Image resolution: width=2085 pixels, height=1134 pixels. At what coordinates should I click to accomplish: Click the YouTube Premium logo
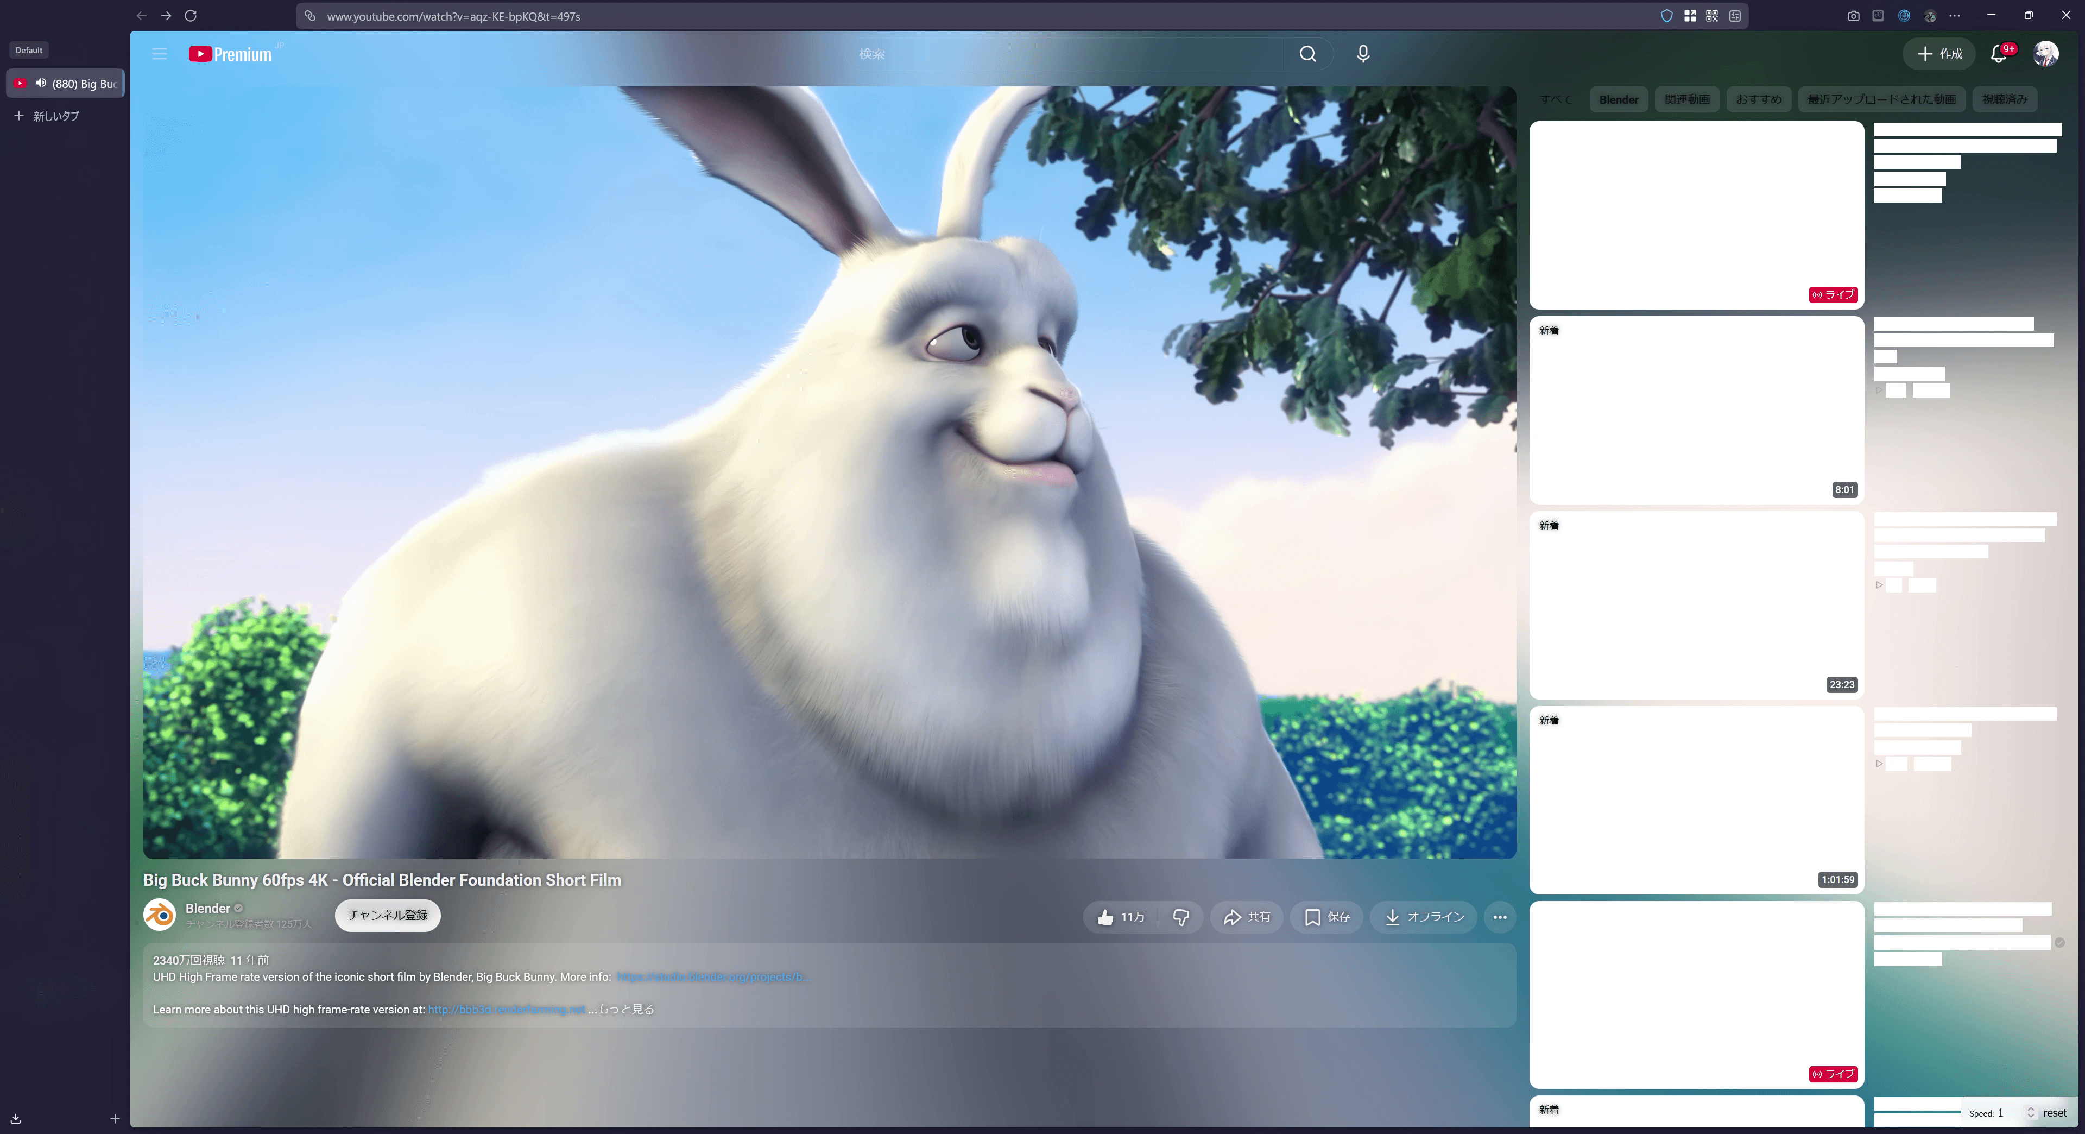(231, 53)
